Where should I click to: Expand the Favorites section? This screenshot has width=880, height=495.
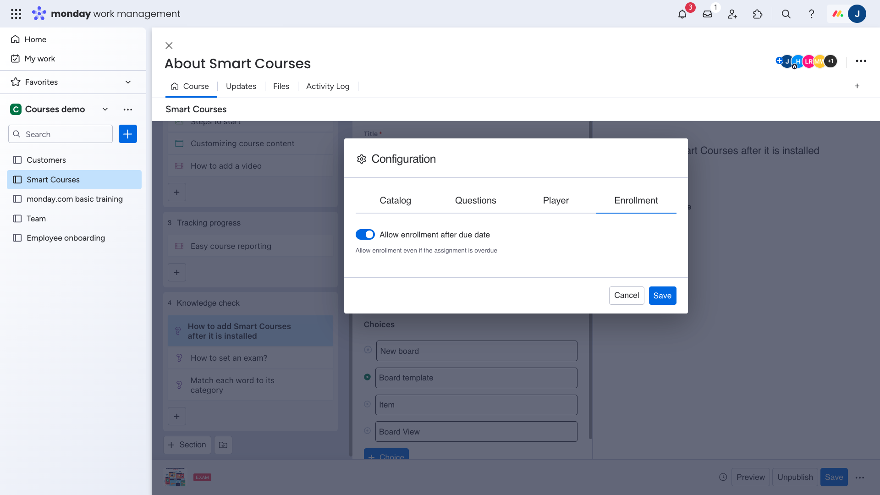click(128, 82)
